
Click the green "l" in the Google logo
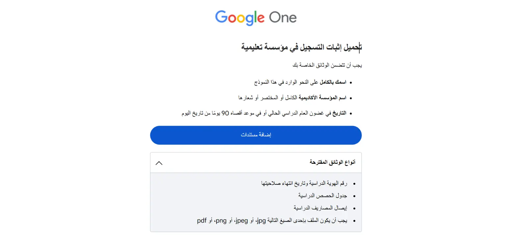256,16
